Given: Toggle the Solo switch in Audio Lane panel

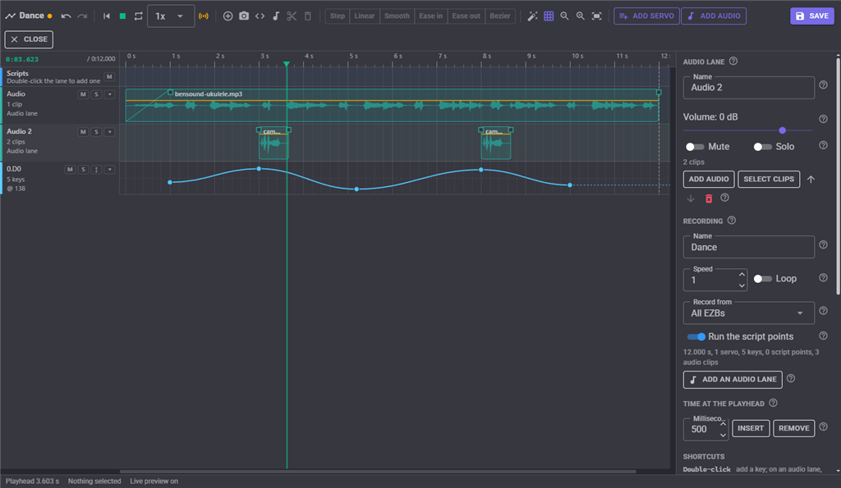Looking at the screenshot, I should pyautogui.click(x=762, y=147).
